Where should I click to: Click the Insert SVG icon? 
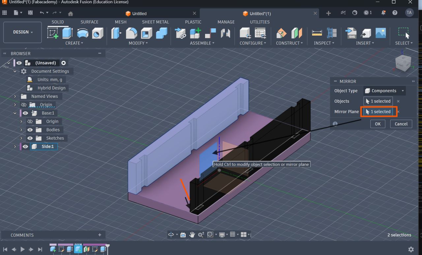click(x=351, y=33)
